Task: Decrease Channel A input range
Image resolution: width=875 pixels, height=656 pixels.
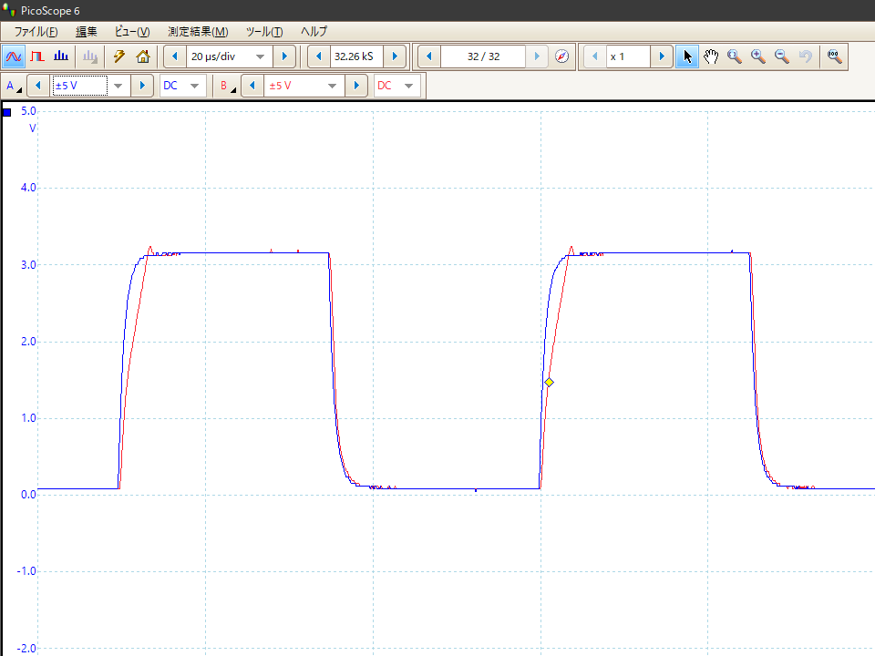Action: pyautogui.click(x=38, y=86)
